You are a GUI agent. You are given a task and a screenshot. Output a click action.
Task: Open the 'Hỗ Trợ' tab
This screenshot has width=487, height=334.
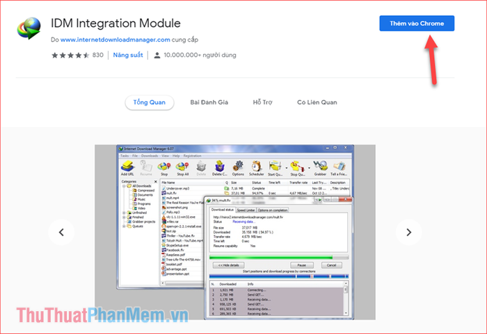pyautogui.click(x=262, y=102)
